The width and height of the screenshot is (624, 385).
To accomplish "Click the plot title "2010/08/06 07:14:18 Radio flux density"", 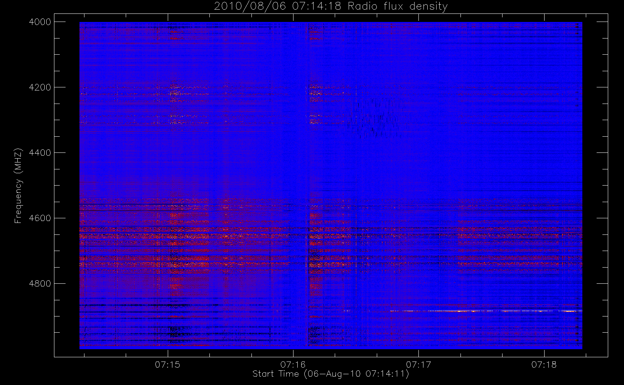I will [331, 6].
